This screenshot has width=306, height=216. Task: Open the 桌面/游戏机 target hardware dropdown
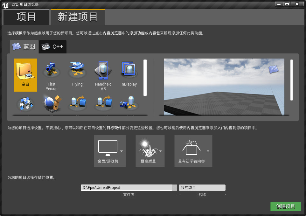[x=110, y=151]
